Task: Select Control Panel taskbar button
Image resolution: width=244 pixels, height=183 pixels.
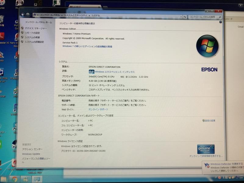Action: 37,179
